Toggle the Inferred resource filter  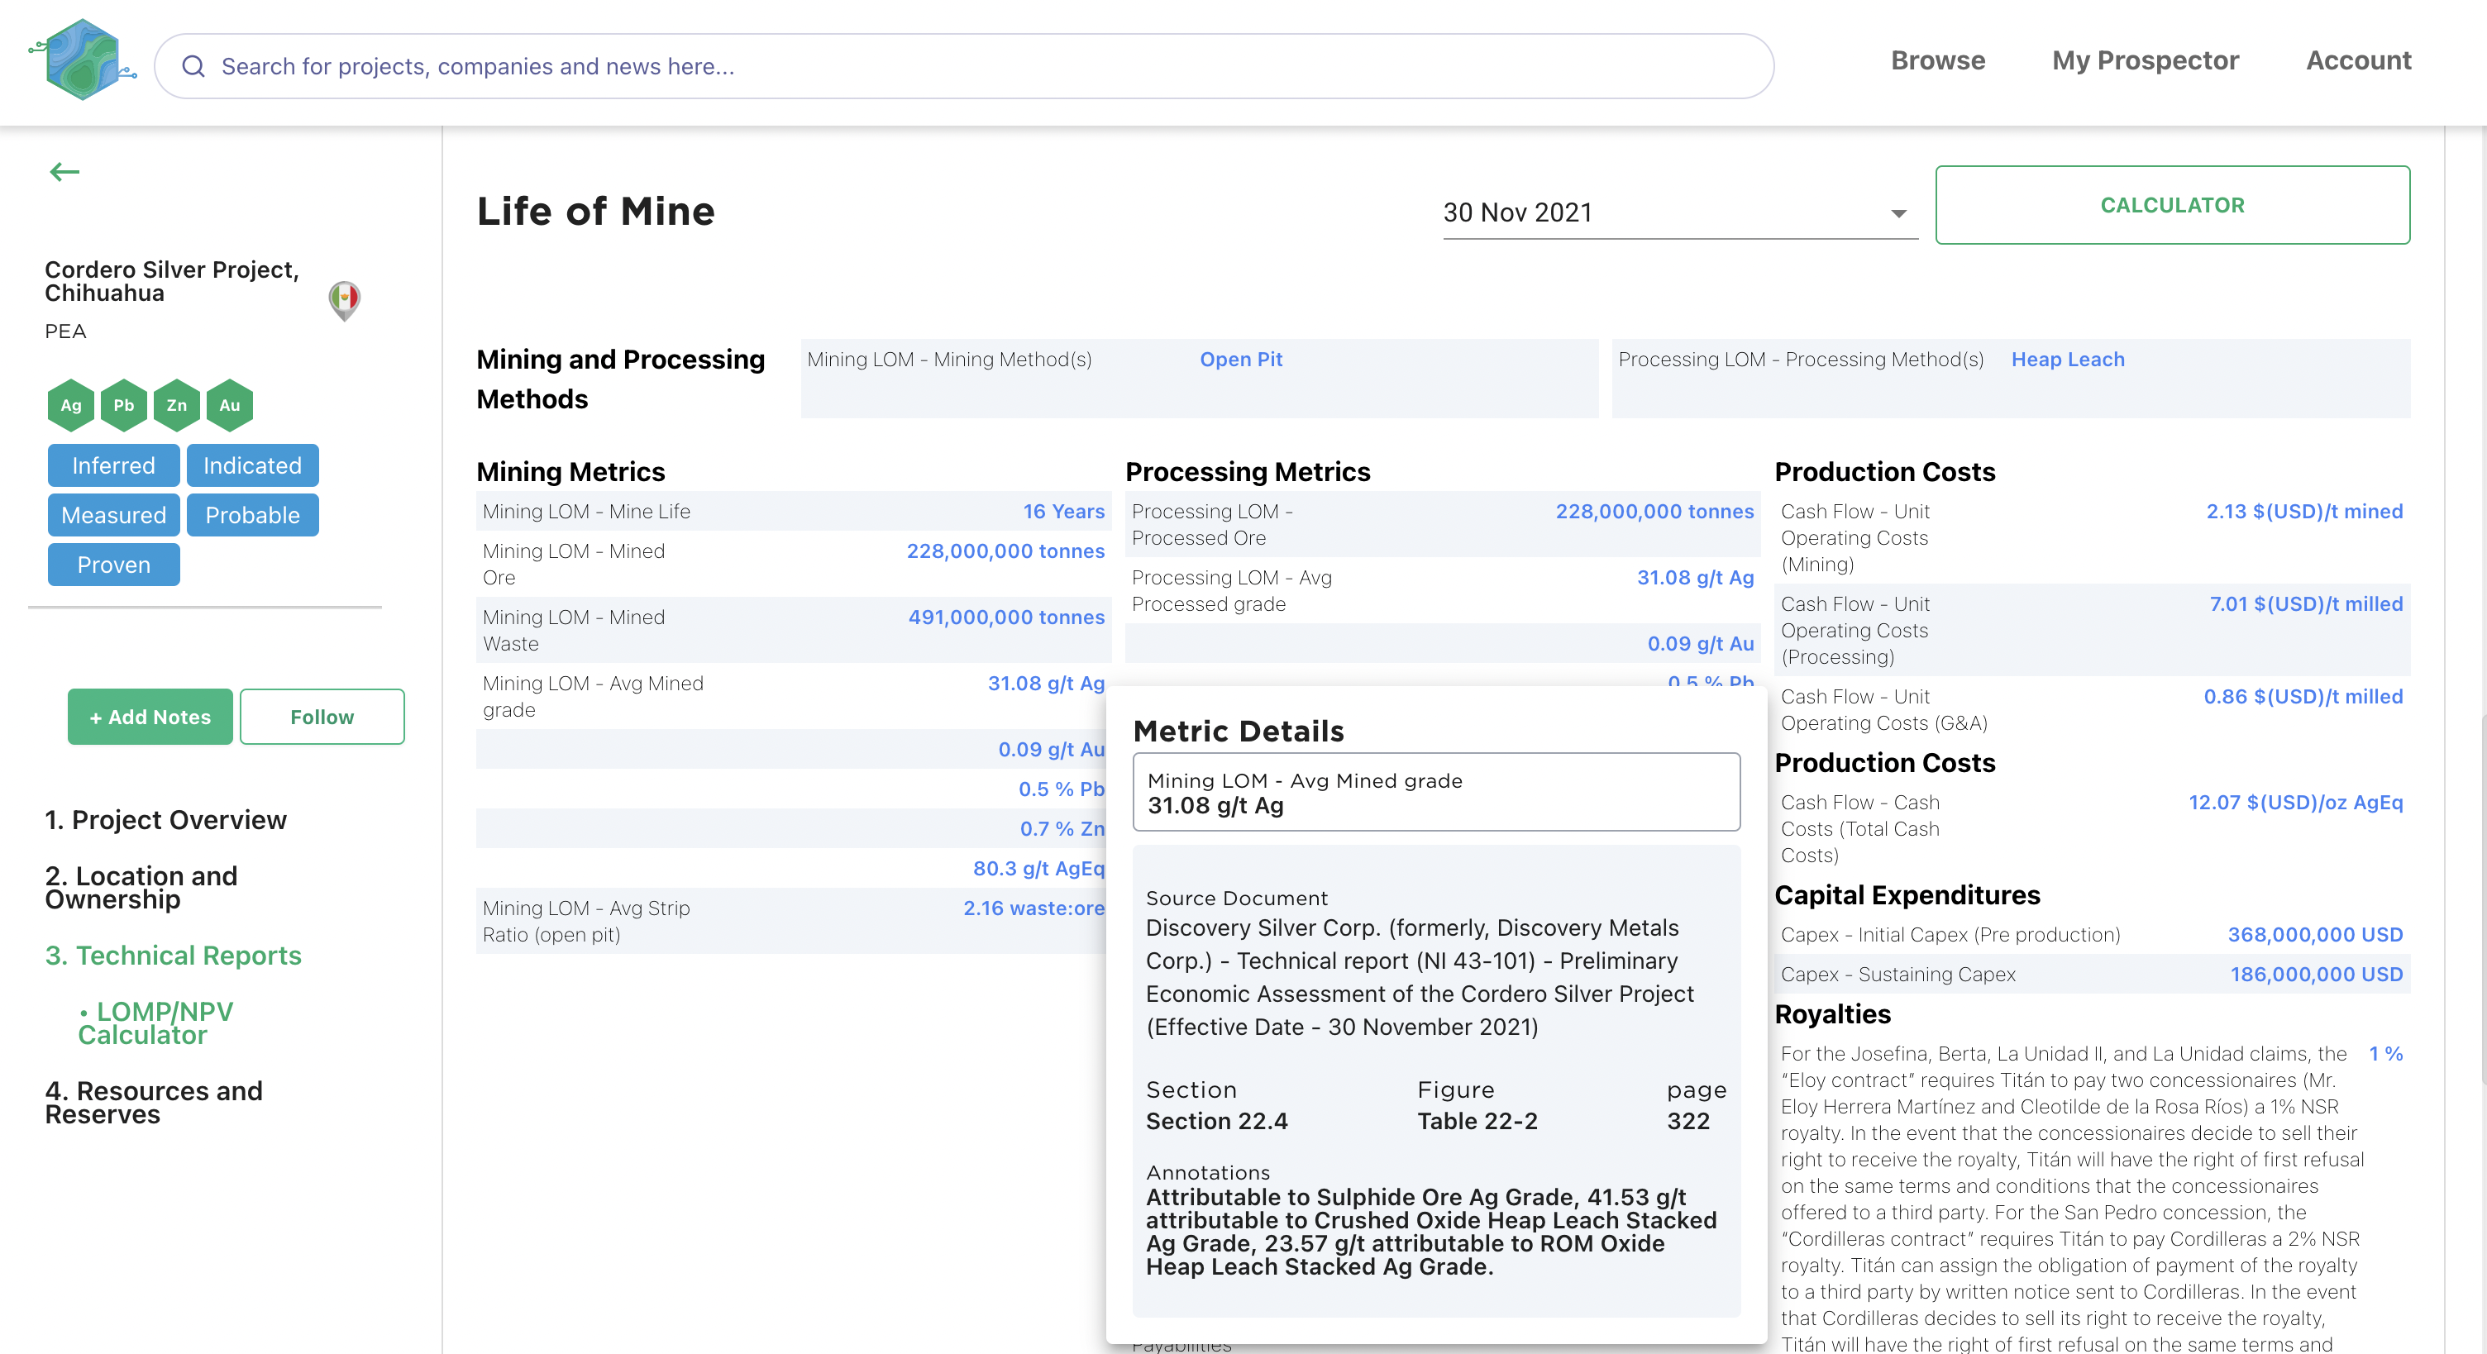click(113, 465)
